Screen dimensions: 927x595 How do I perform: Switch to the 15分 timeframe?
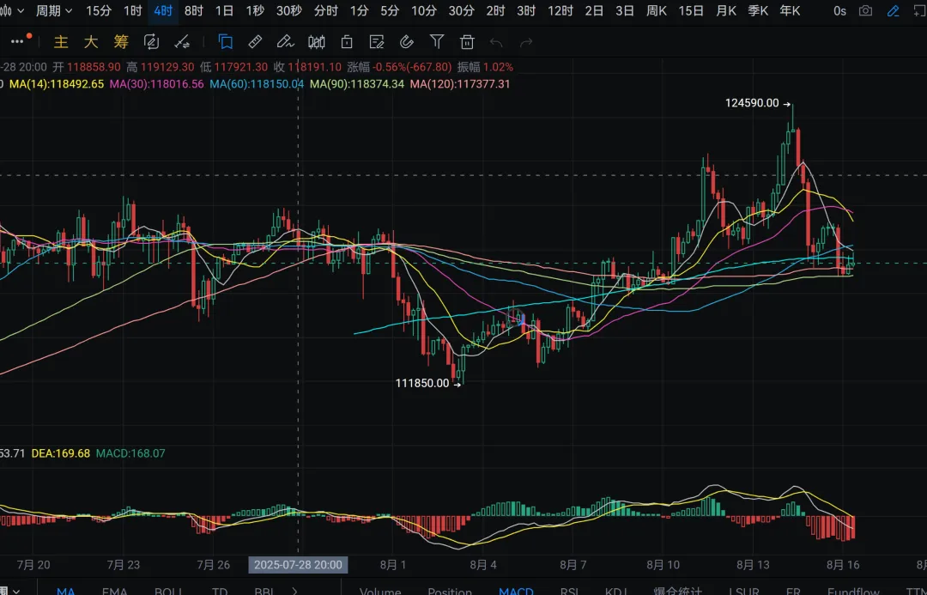(98, 10)
